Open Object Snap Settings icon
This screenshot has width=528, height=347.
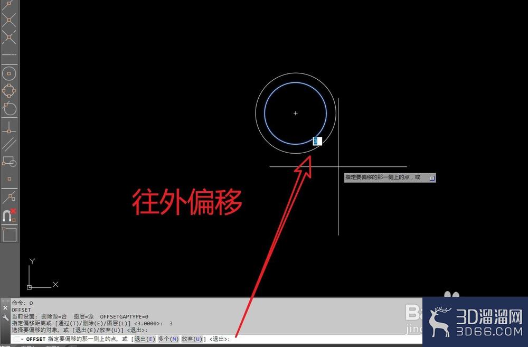[x=9, y=234]
